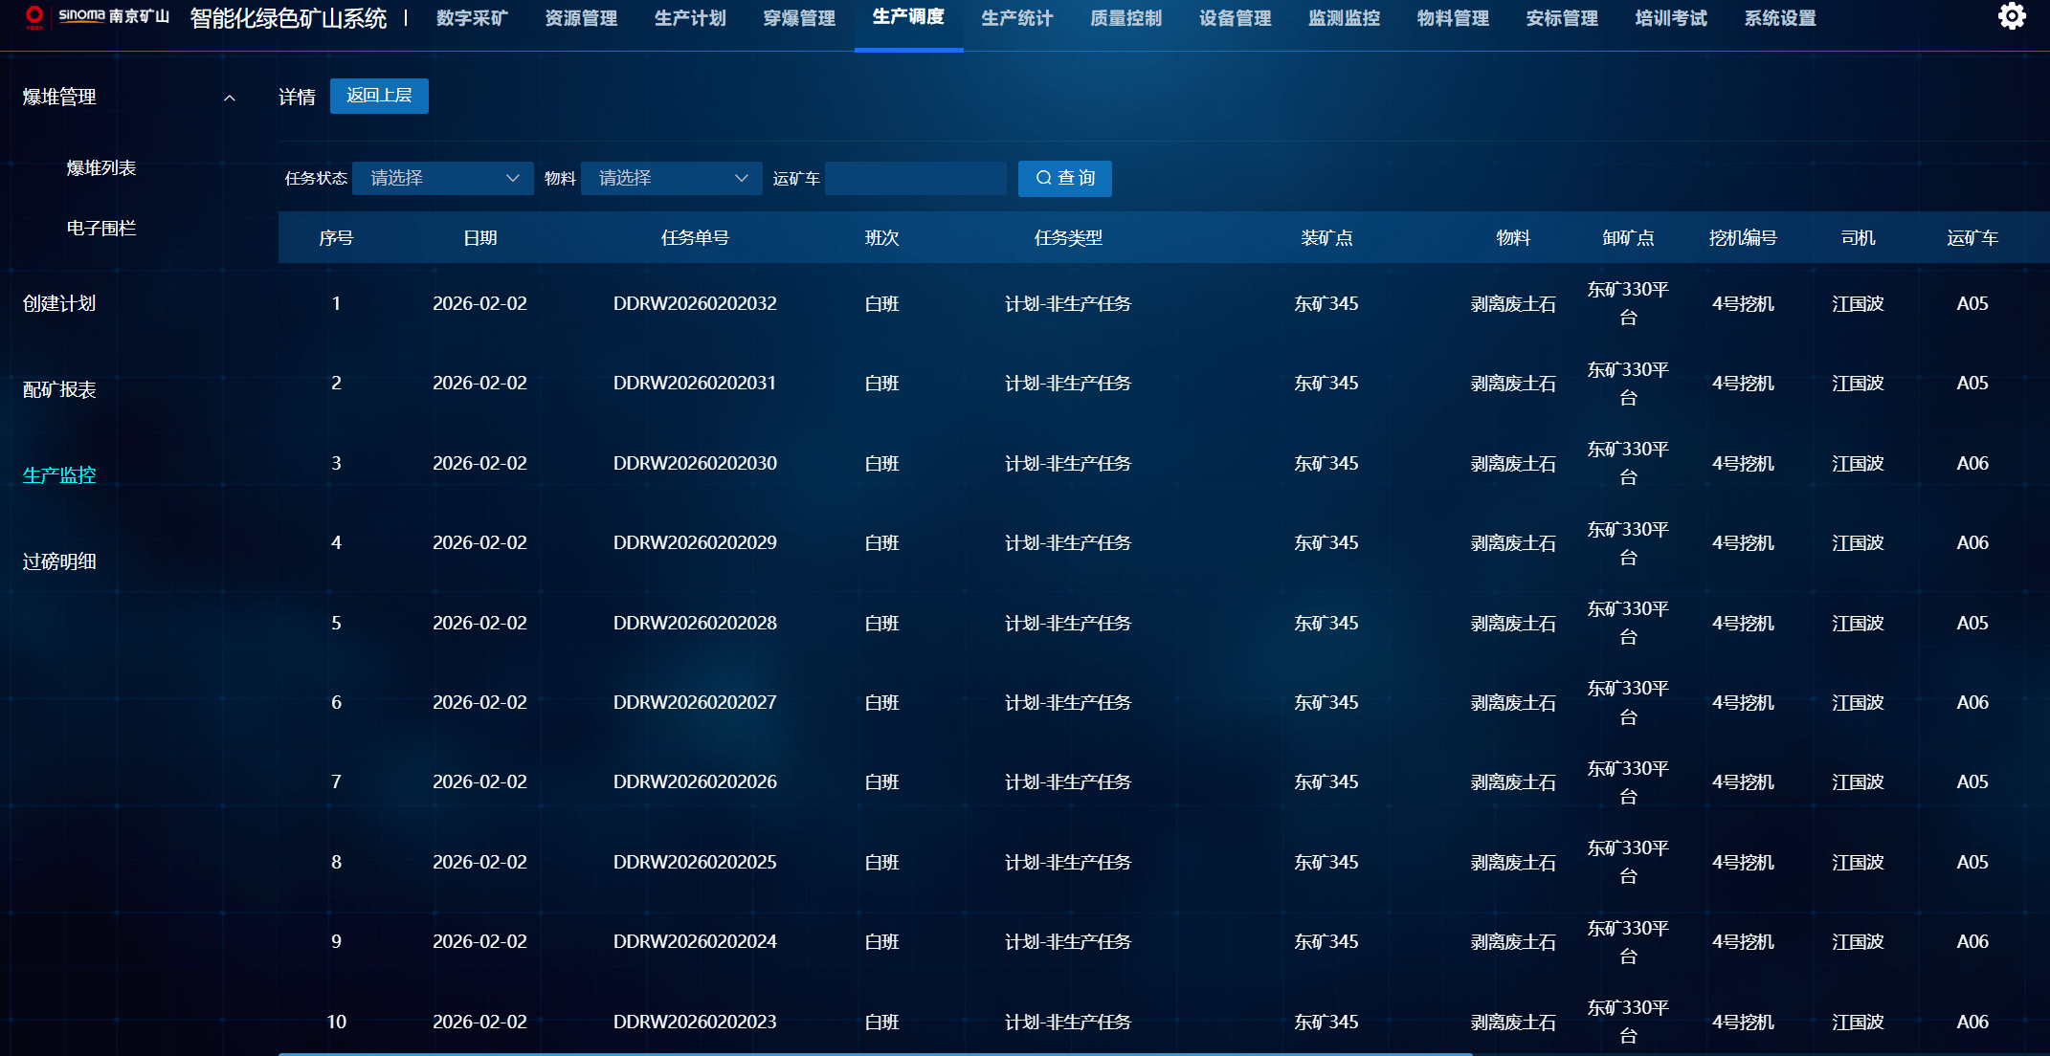Screen dimensions: 2050x1056
Task: Open the 生产统计 menu
Action: (1017, 18)
